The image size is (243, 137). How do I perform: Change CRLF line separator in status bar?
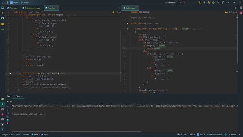(x=185, y=134)
